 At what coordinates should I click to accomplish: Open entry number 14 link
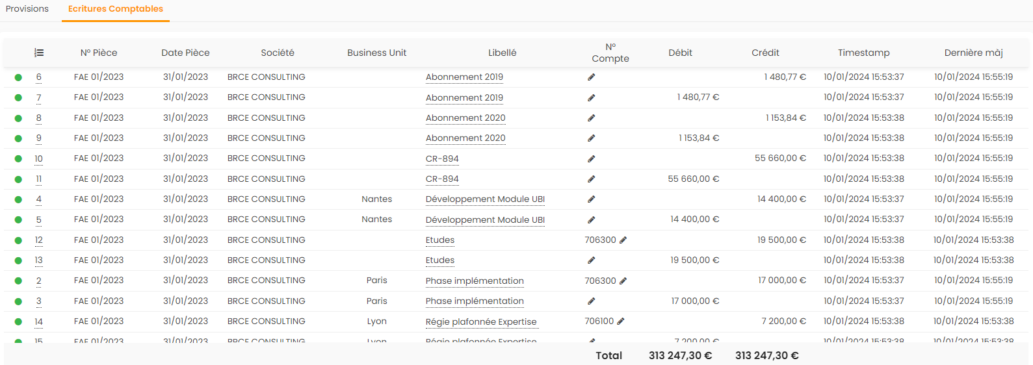tap(39, 321)
